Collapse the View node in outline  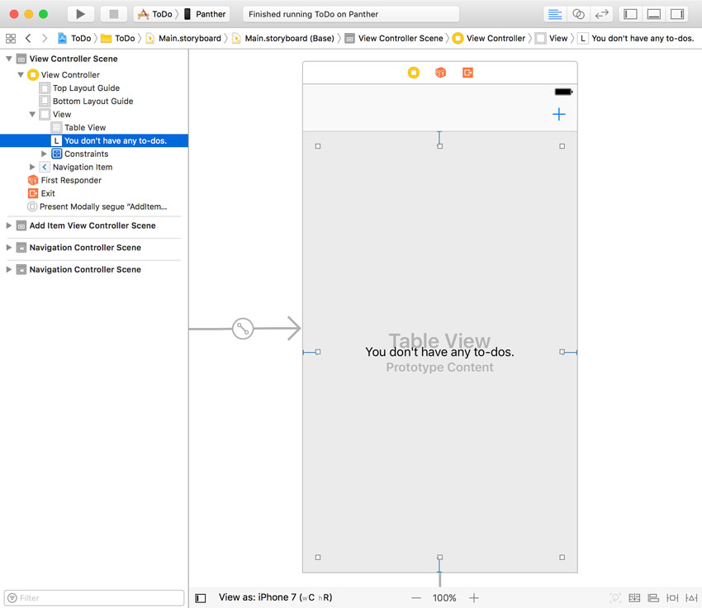point(32,114)
